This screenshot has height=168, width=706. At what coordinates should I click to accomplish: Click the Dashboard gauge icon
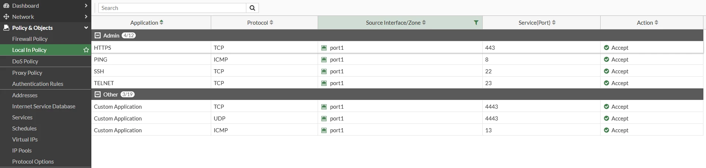6,6
